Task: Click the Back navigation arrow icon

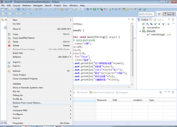Action: coord(21,14)
